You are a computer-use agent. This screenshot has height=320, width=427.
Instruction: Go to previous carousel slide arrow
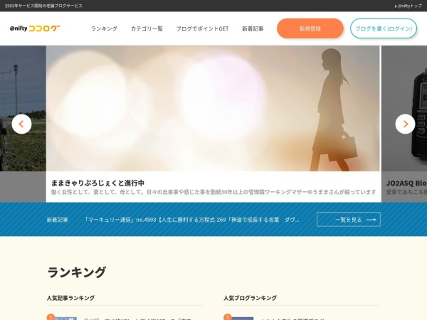[x=21, y=124]
